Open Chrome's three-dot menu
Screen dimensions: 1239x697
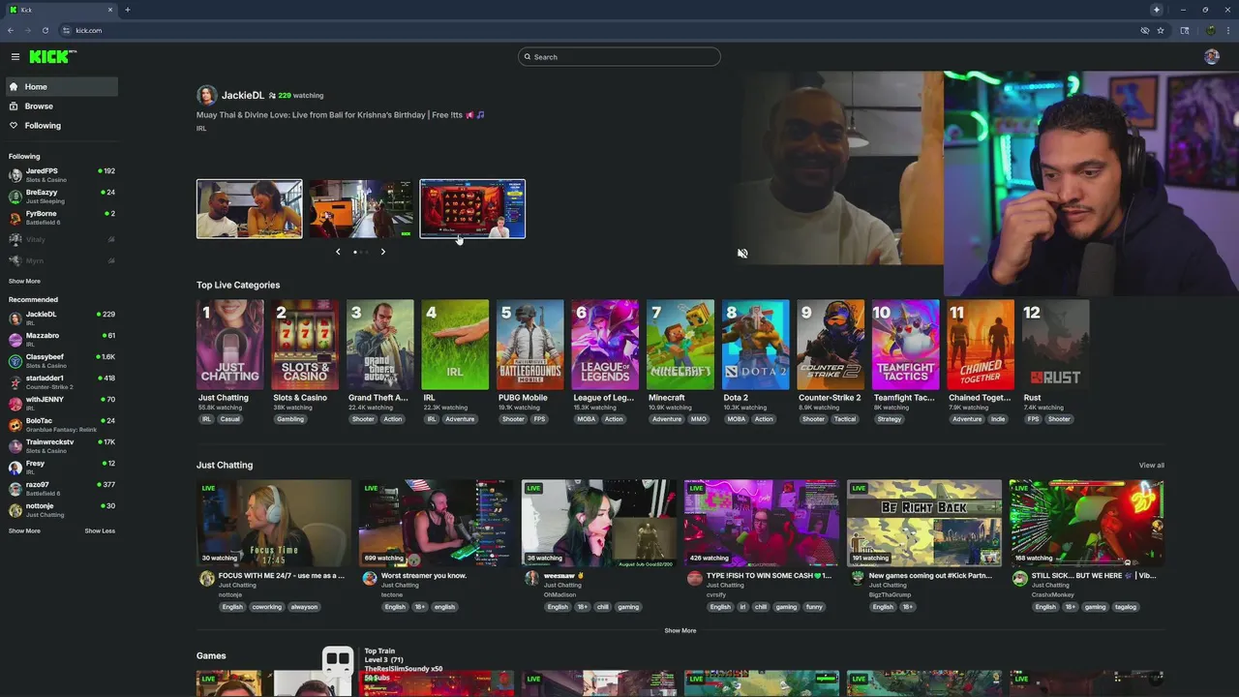tap(1228, 30)
